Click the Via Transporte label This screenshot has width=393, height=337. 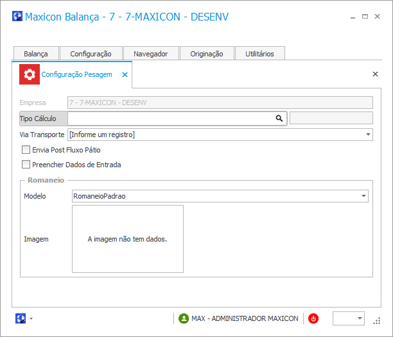pyautogui.click(x=42, y=135)
